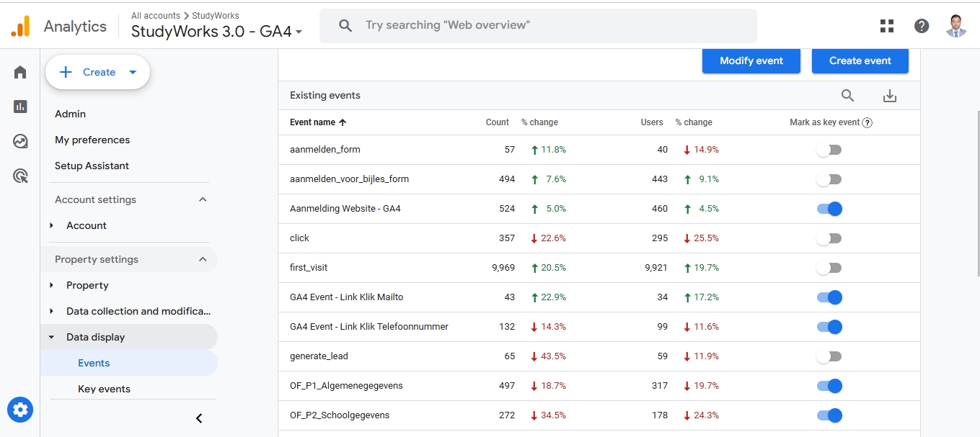Toggle key event for aanmelden_voor_bijles_form

pos(829,179)
